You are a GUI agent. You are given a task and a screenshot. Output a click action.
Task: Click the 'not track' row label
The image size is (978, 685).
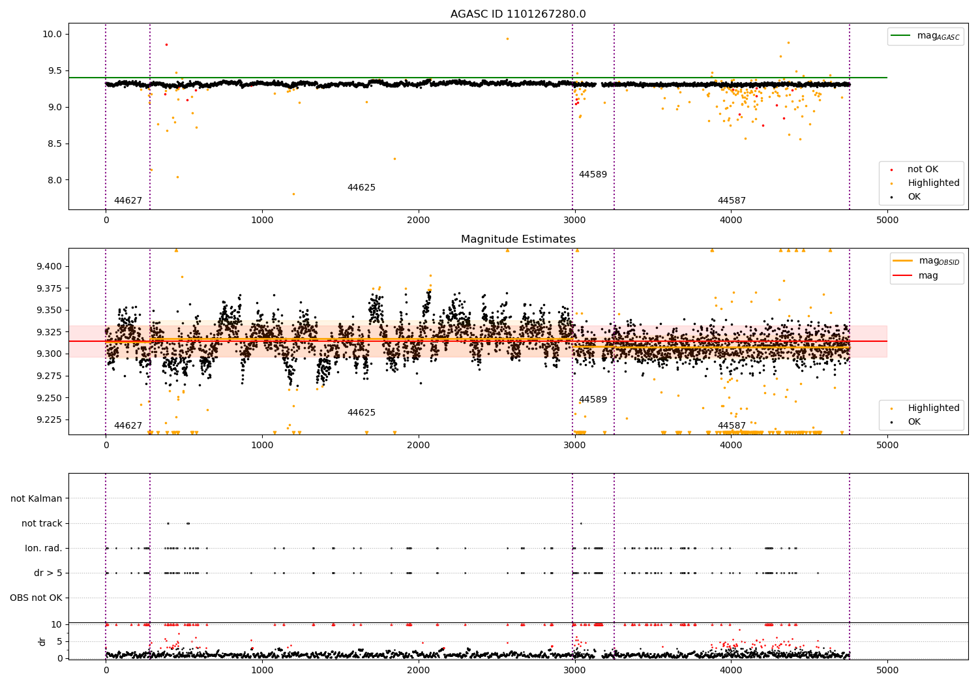(42, 524)
